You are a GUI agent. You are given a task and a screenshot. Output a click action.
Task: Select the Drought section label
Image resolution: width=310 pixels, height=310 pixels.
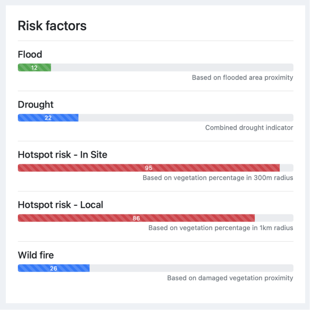pyautogui.click(x=35, y=105)
